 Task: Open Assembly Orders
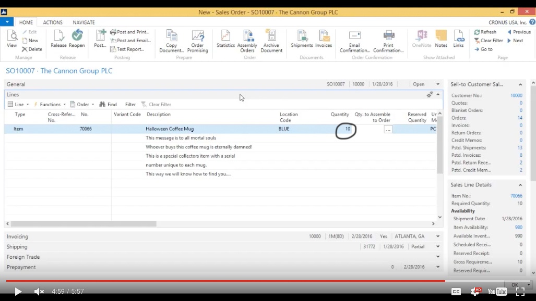point(247,41)
